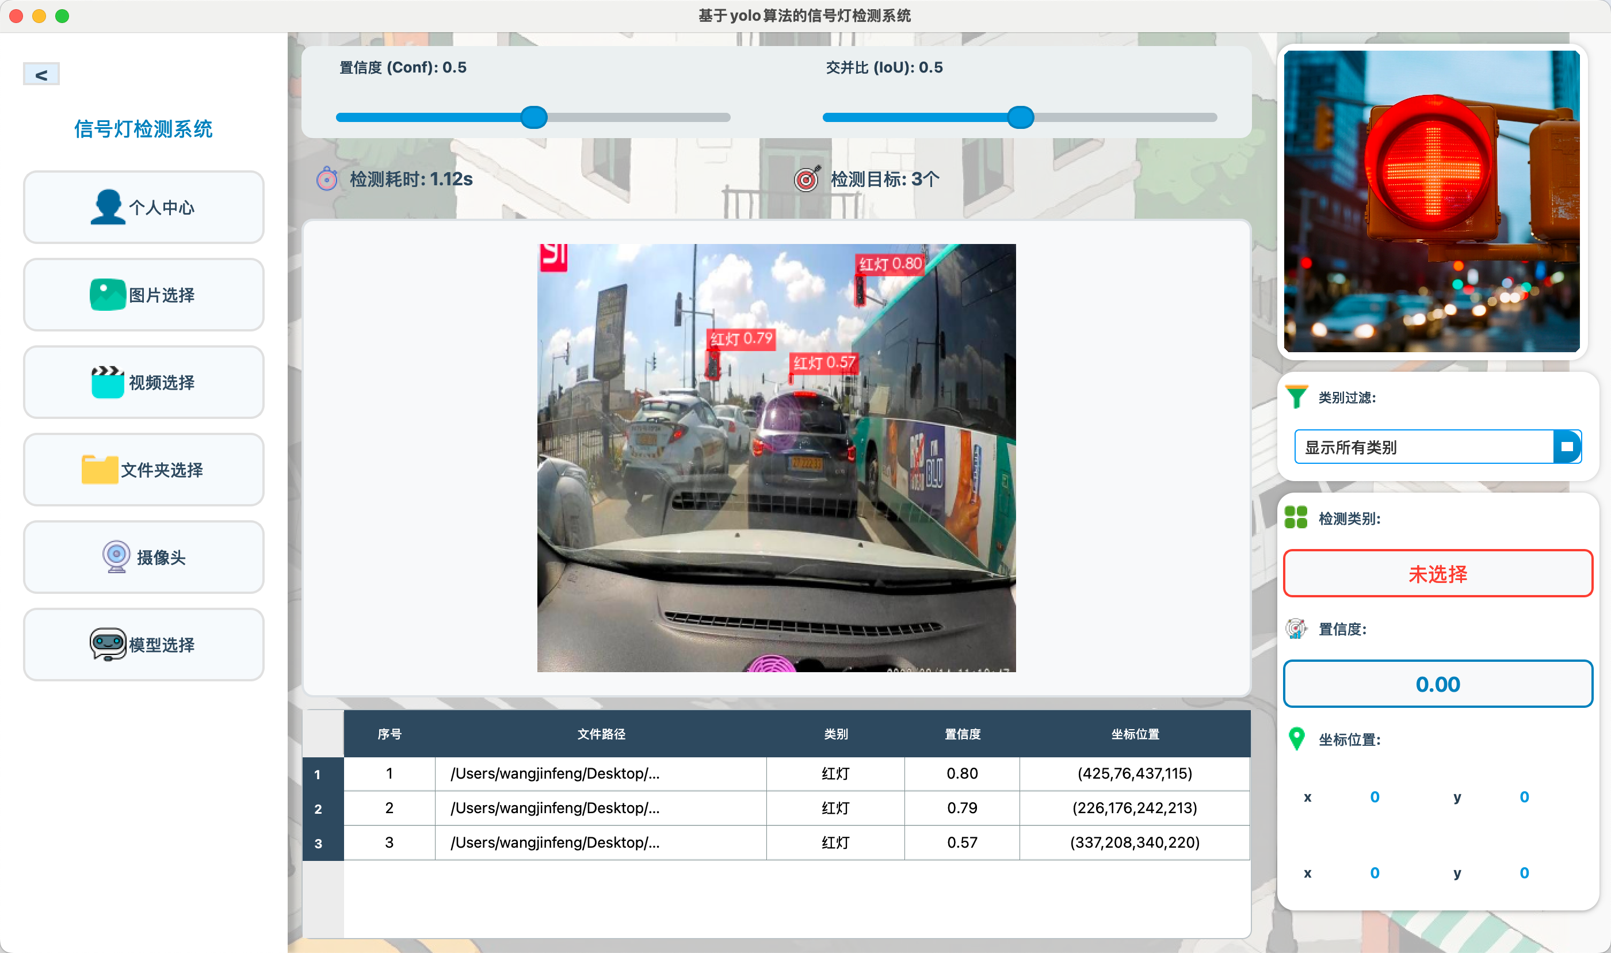The width and height of the screenshot is (1611, 953).
Task: Click the blue arrow of category combo box
Action: 1567,447
